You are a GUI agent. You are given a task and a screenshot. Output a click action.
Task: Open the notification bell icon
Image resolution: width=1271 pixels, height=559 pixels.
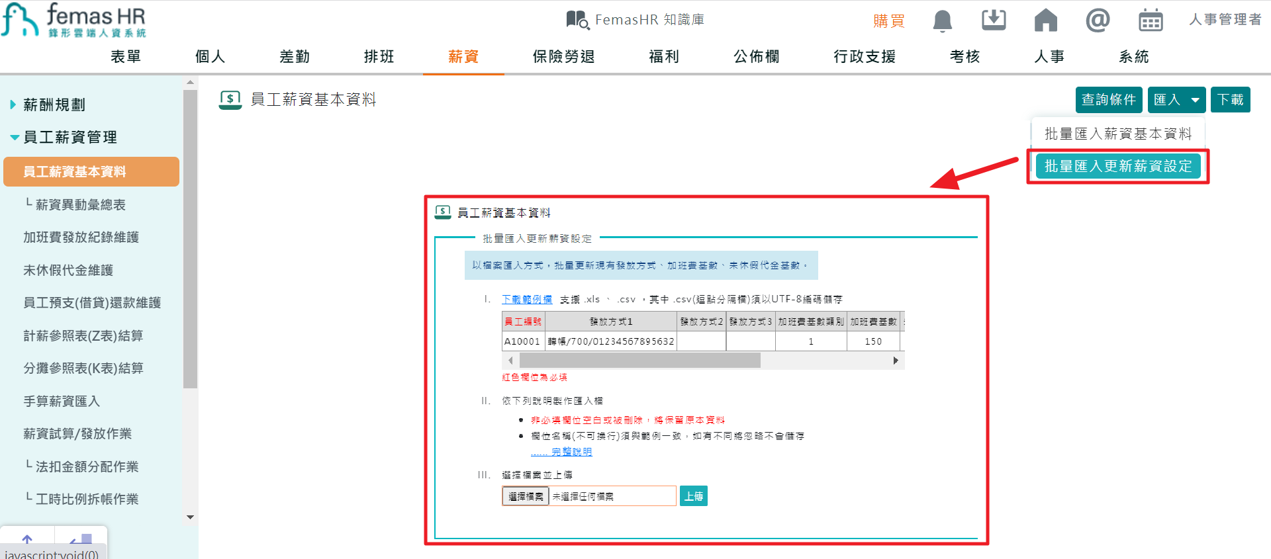942,21
